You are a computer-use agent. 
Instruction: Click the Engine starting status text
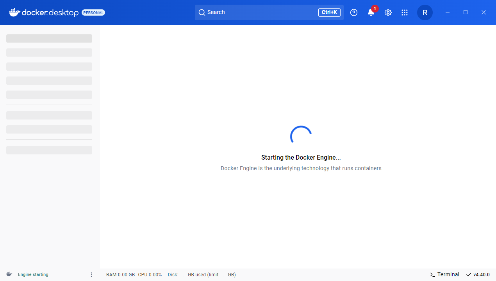[33, 275]
